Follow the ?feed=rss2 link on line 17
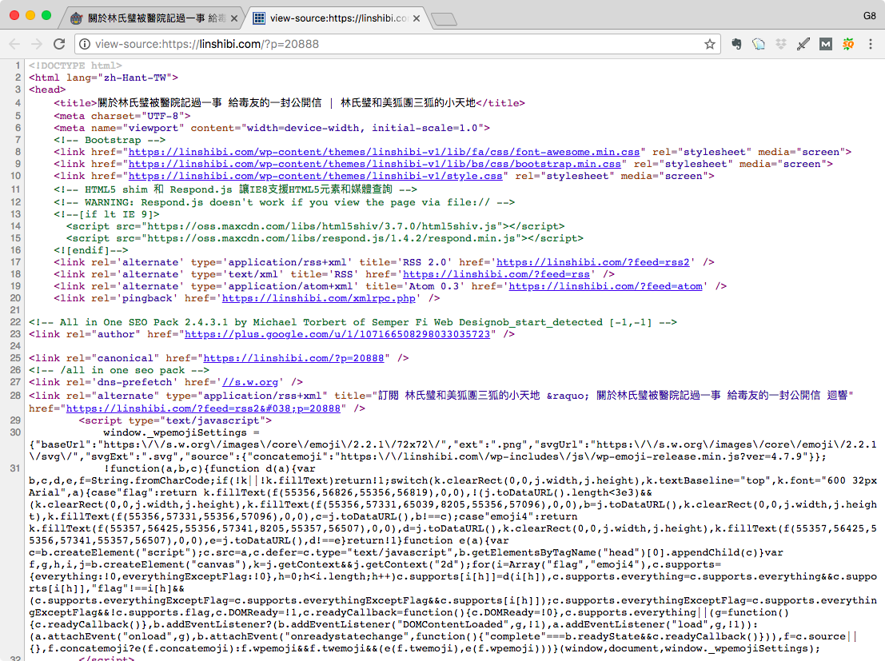This screenshot has width=885, height=661. click(x=593, y=262)
